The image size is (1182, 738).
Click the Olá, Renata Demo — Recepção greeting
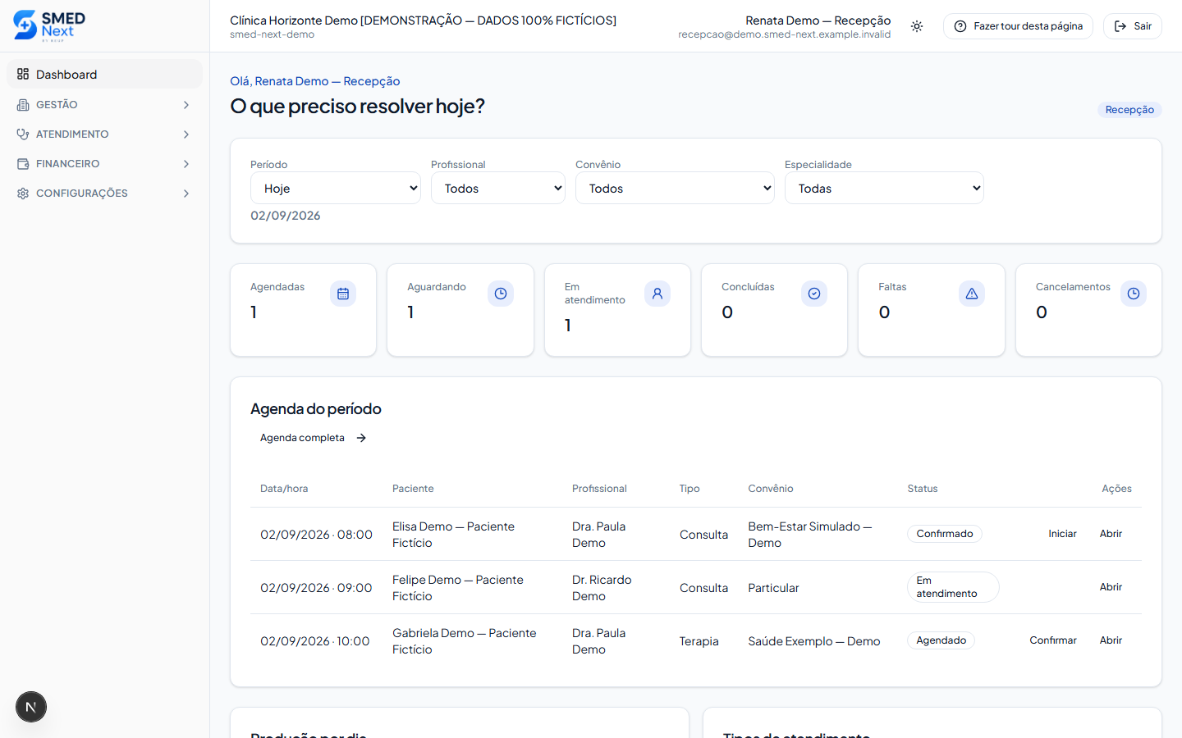[x=315, y=81]
